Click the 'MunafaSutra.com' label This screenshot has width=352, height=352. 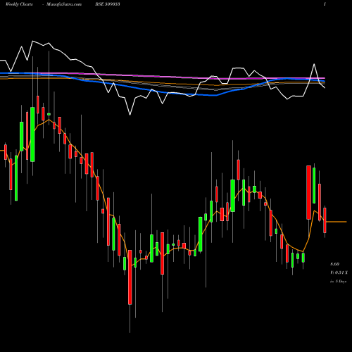click(64, 4)
